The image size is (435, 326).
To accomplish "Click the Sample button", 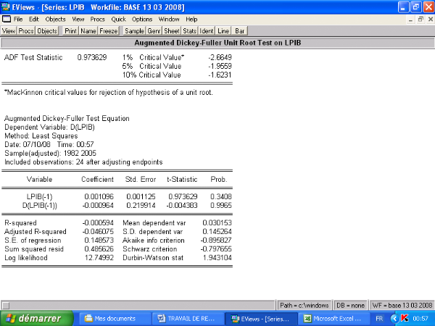I will point(134,30).
